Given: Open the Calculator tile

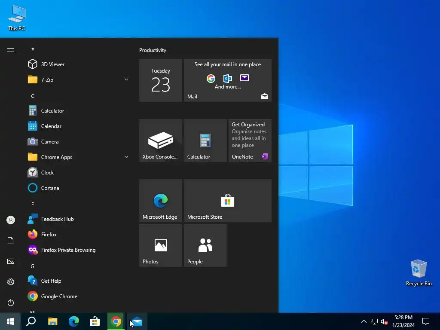Looking at the screenshot, I should 205,141.
